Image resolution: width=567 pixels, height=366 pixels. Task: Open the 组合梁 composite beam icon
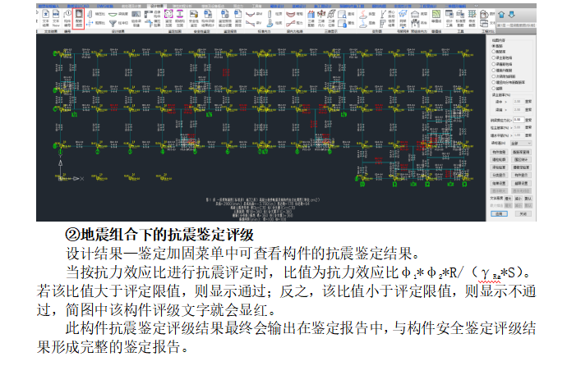click(136, 18)
